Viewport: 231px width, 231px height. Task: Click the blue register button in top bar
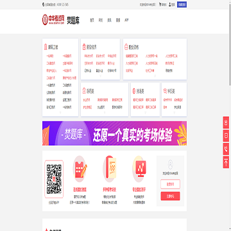pos(182,4)
